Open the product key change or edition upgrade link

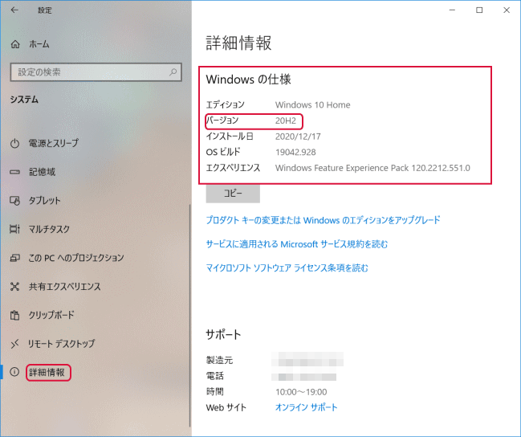[x=323, y=220]
